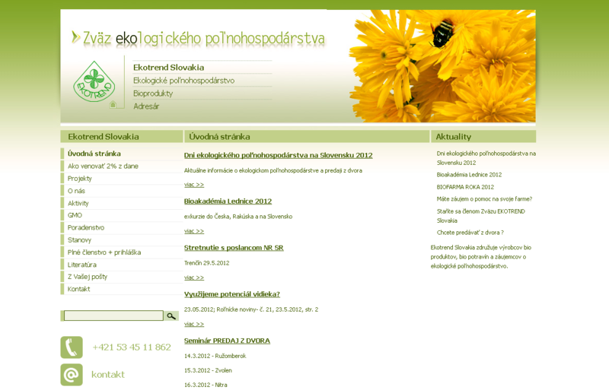The image size is (609, 390).
Task: Click text 15.3.2012 - Zvolen
Action: [x=208, y=371]
